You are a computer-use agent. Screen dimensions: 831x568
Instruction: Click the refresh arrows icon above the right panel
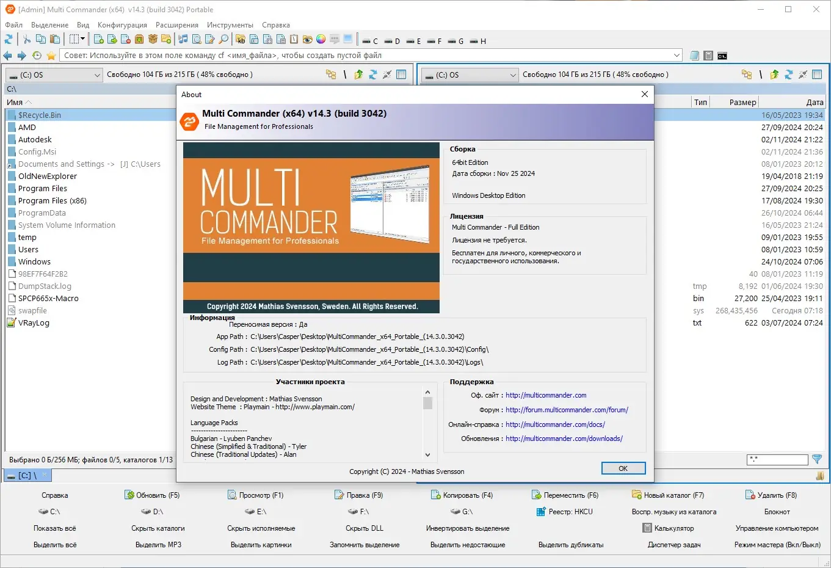click(x=788, y=74)
